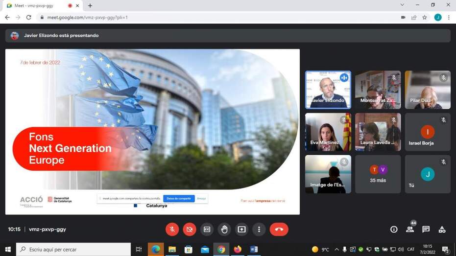456x256 pixels.
Task: Open the chat panel
Action: click(426, 229)
